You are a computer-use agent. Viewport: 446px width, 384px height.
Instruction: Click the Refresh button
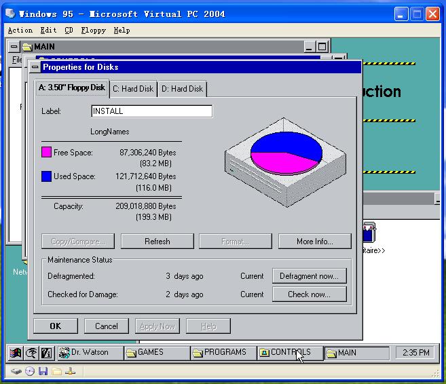click(x=157, y=242)
